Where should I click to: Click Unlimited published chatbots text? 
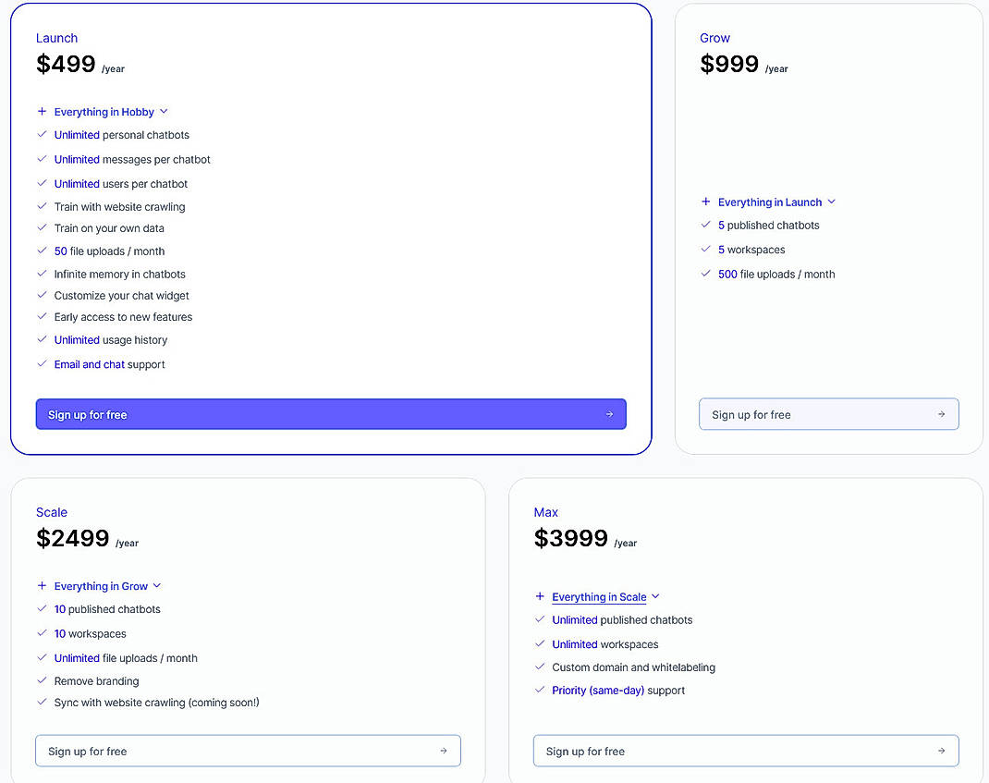pos(622,620)
